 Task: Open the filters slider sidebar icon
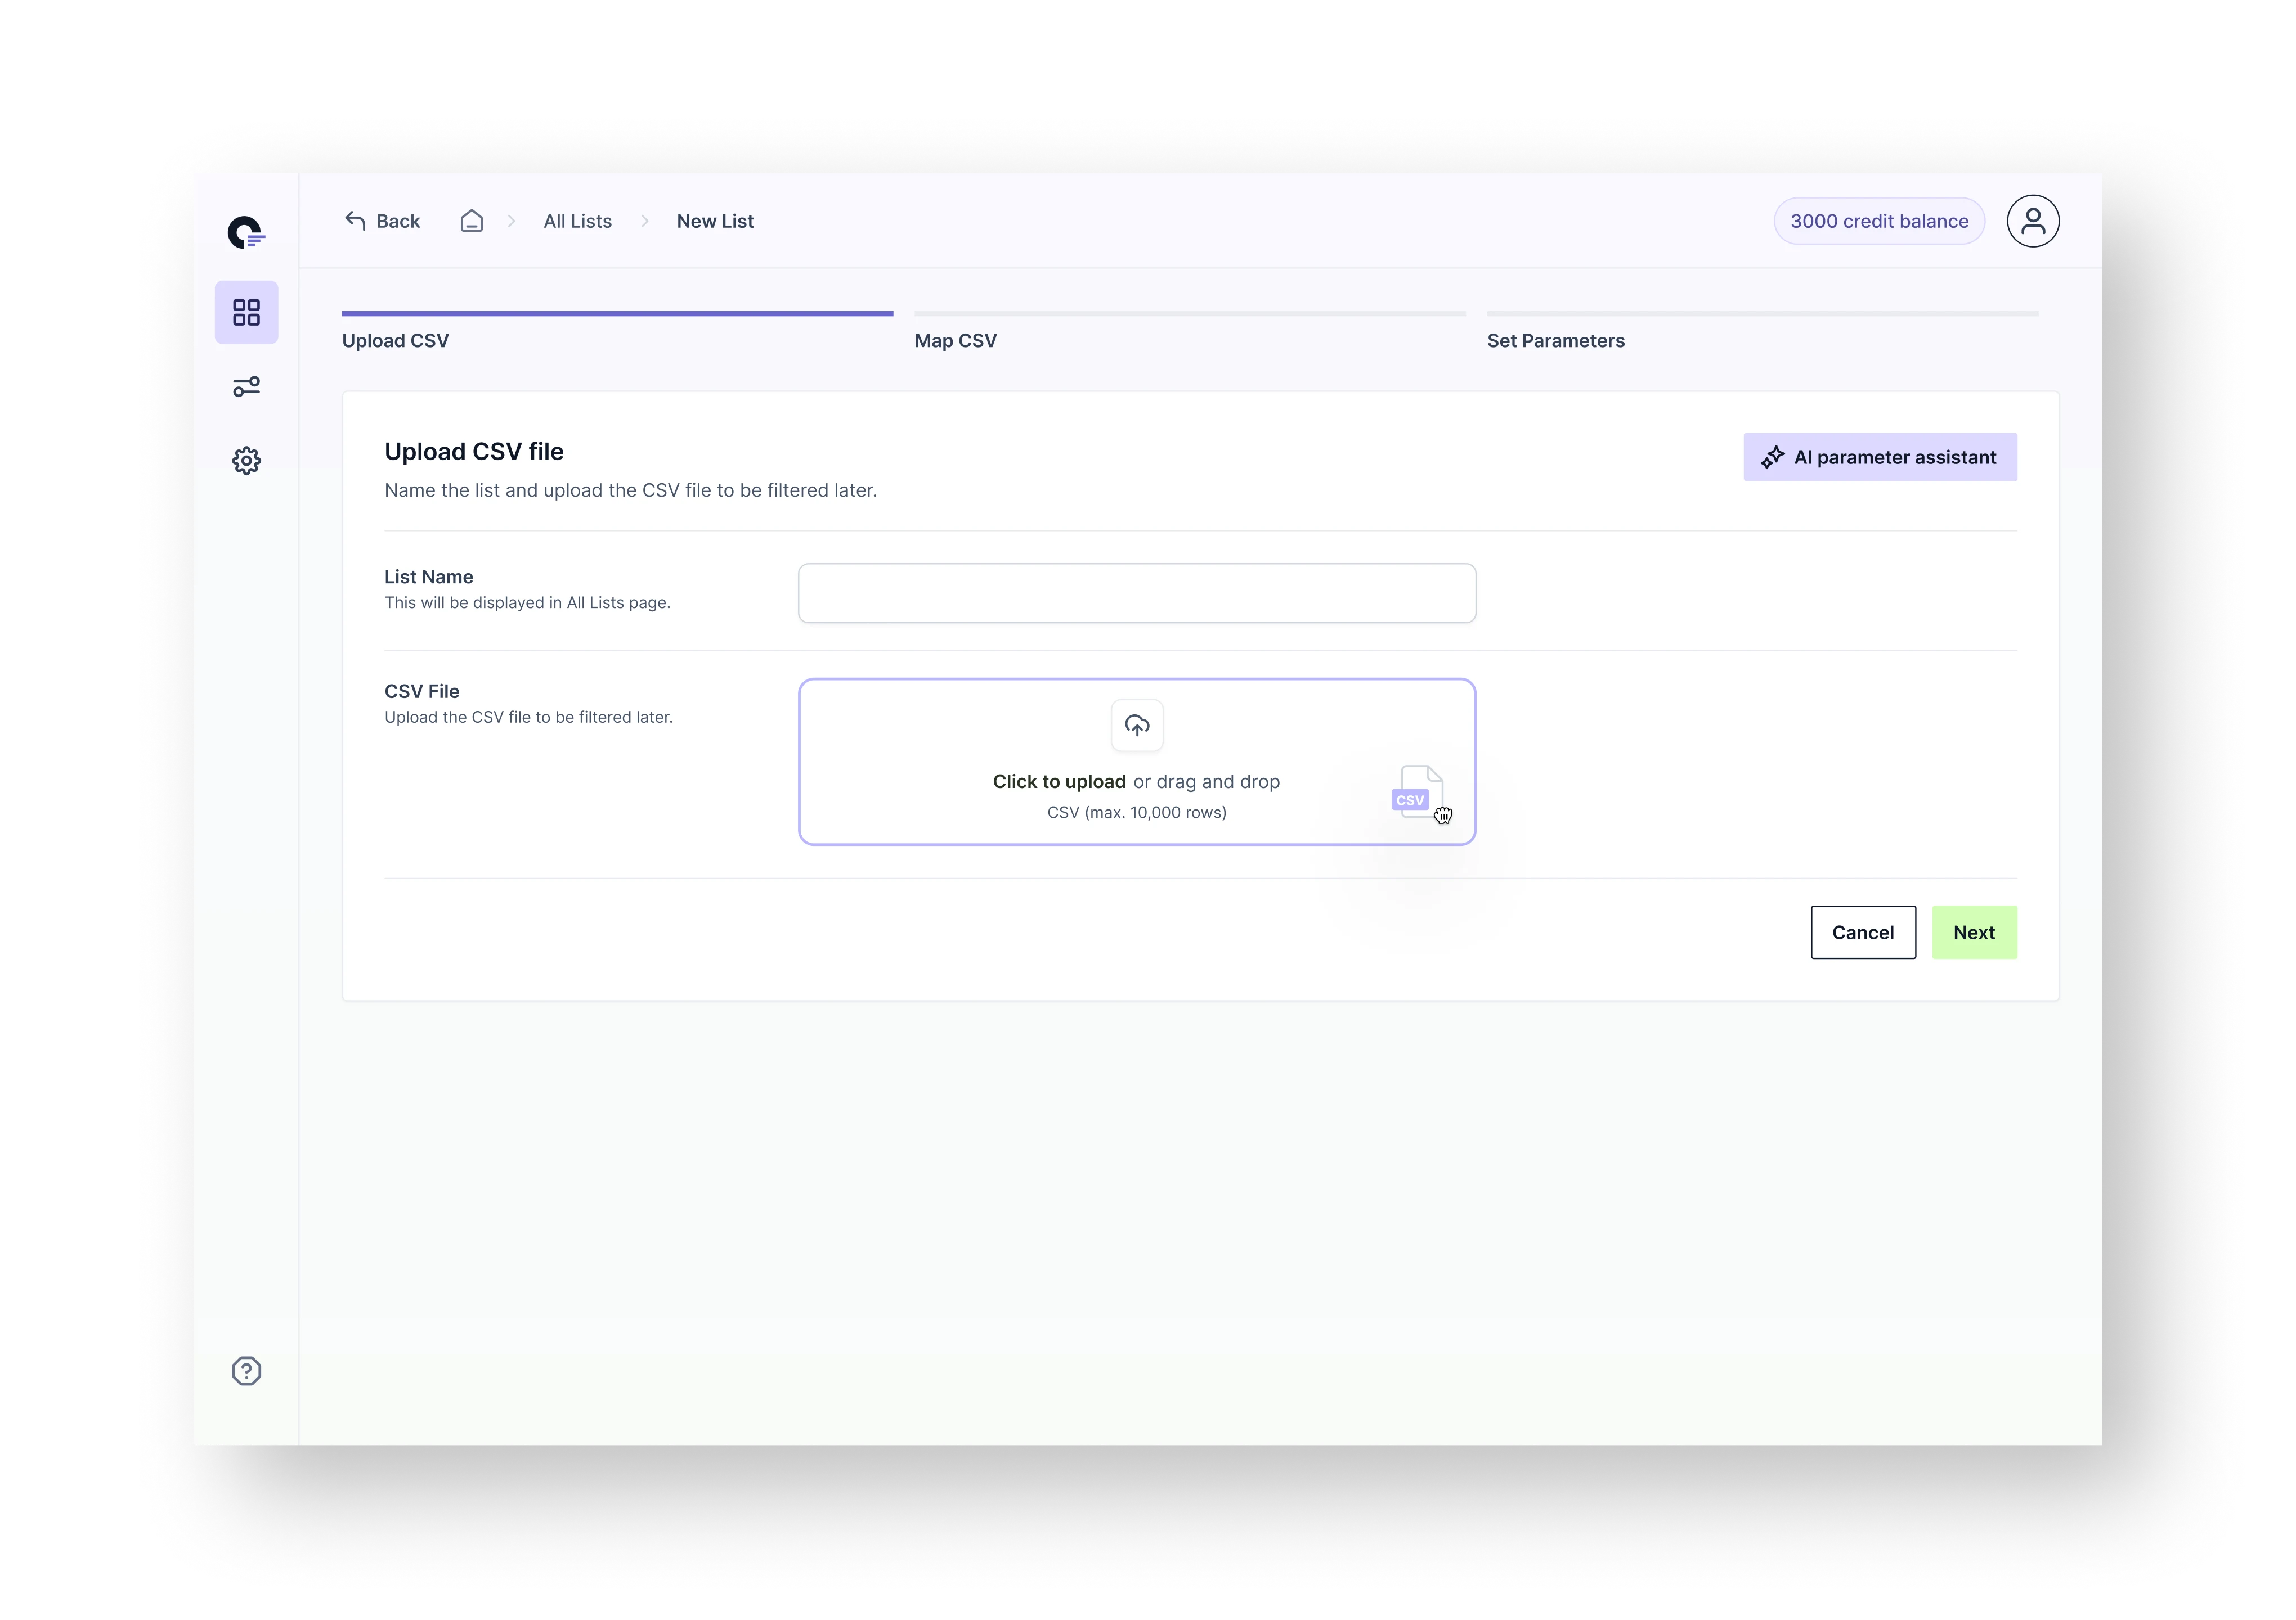click(246, 387)
